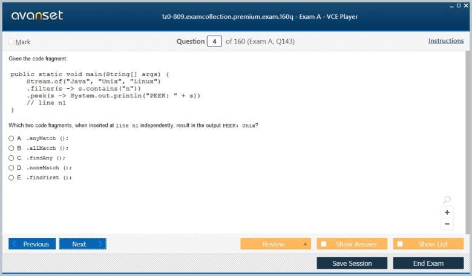Click the End Exam button

428,263
